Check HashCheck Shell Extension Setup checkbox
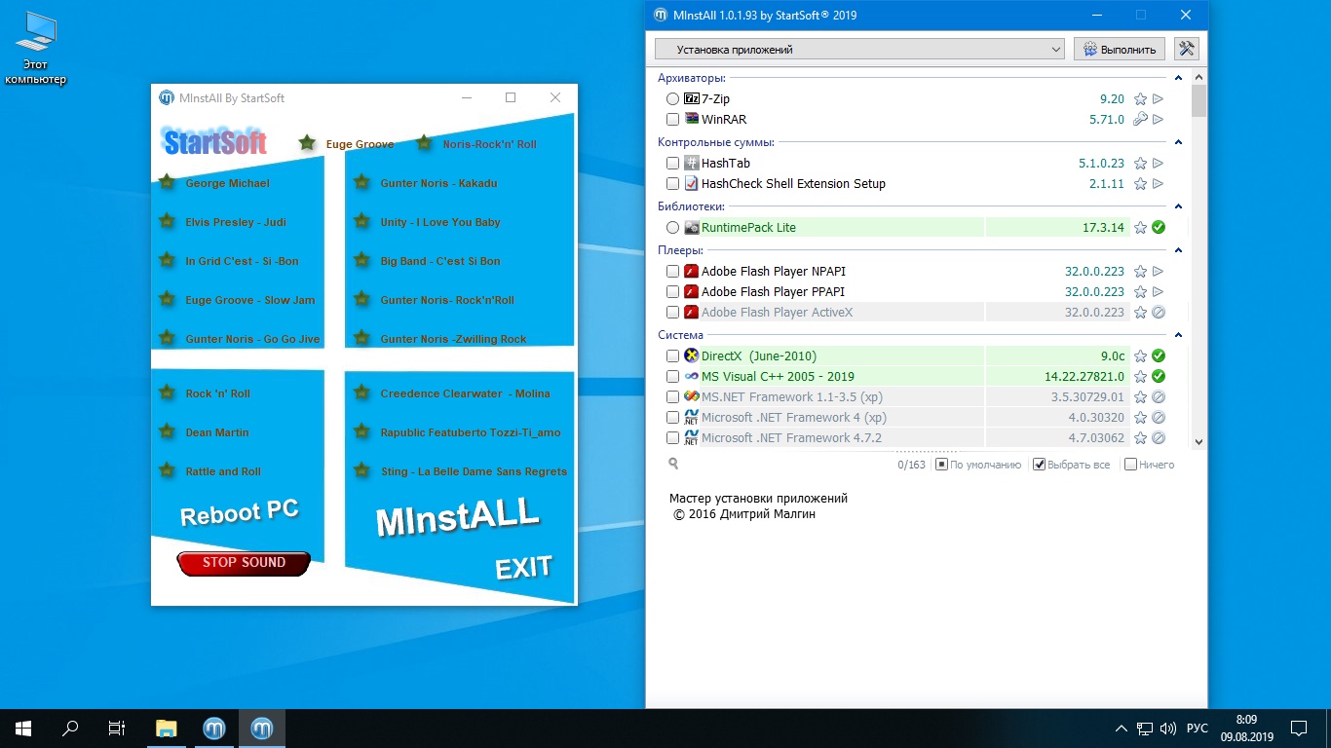Image resolution: width=1331 pixels, height=748 pixels. (x=673, y=184)
